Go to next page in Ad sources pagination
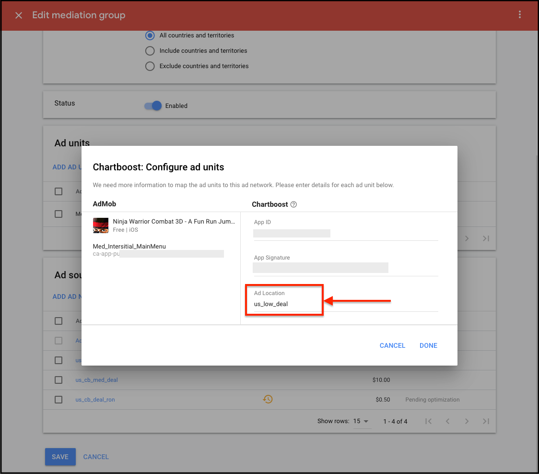Screen dimensions: 539x474 tap(467, 421)
